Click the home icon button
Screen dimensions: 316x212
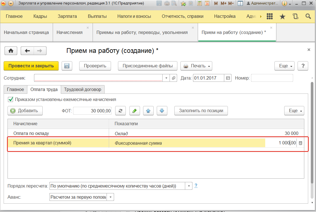click(11, 51)
